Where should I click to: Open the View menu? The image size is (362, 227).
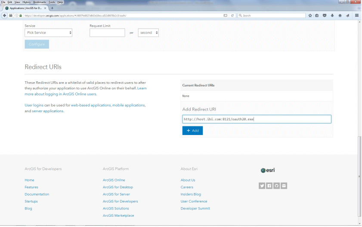pos(17,2)
